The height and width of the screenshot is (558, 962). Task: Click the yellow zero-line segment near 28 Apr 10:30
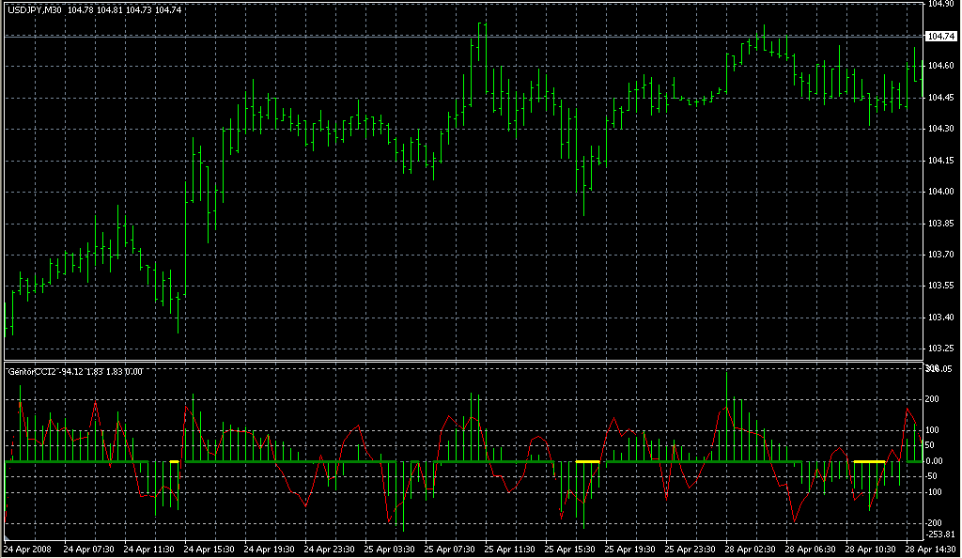[x=869, y=461]
